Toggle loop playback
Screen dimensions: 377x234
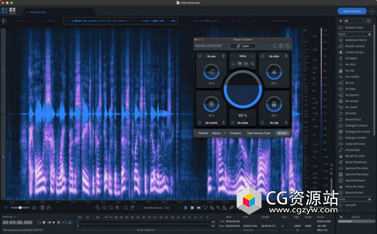coord(65,223)
